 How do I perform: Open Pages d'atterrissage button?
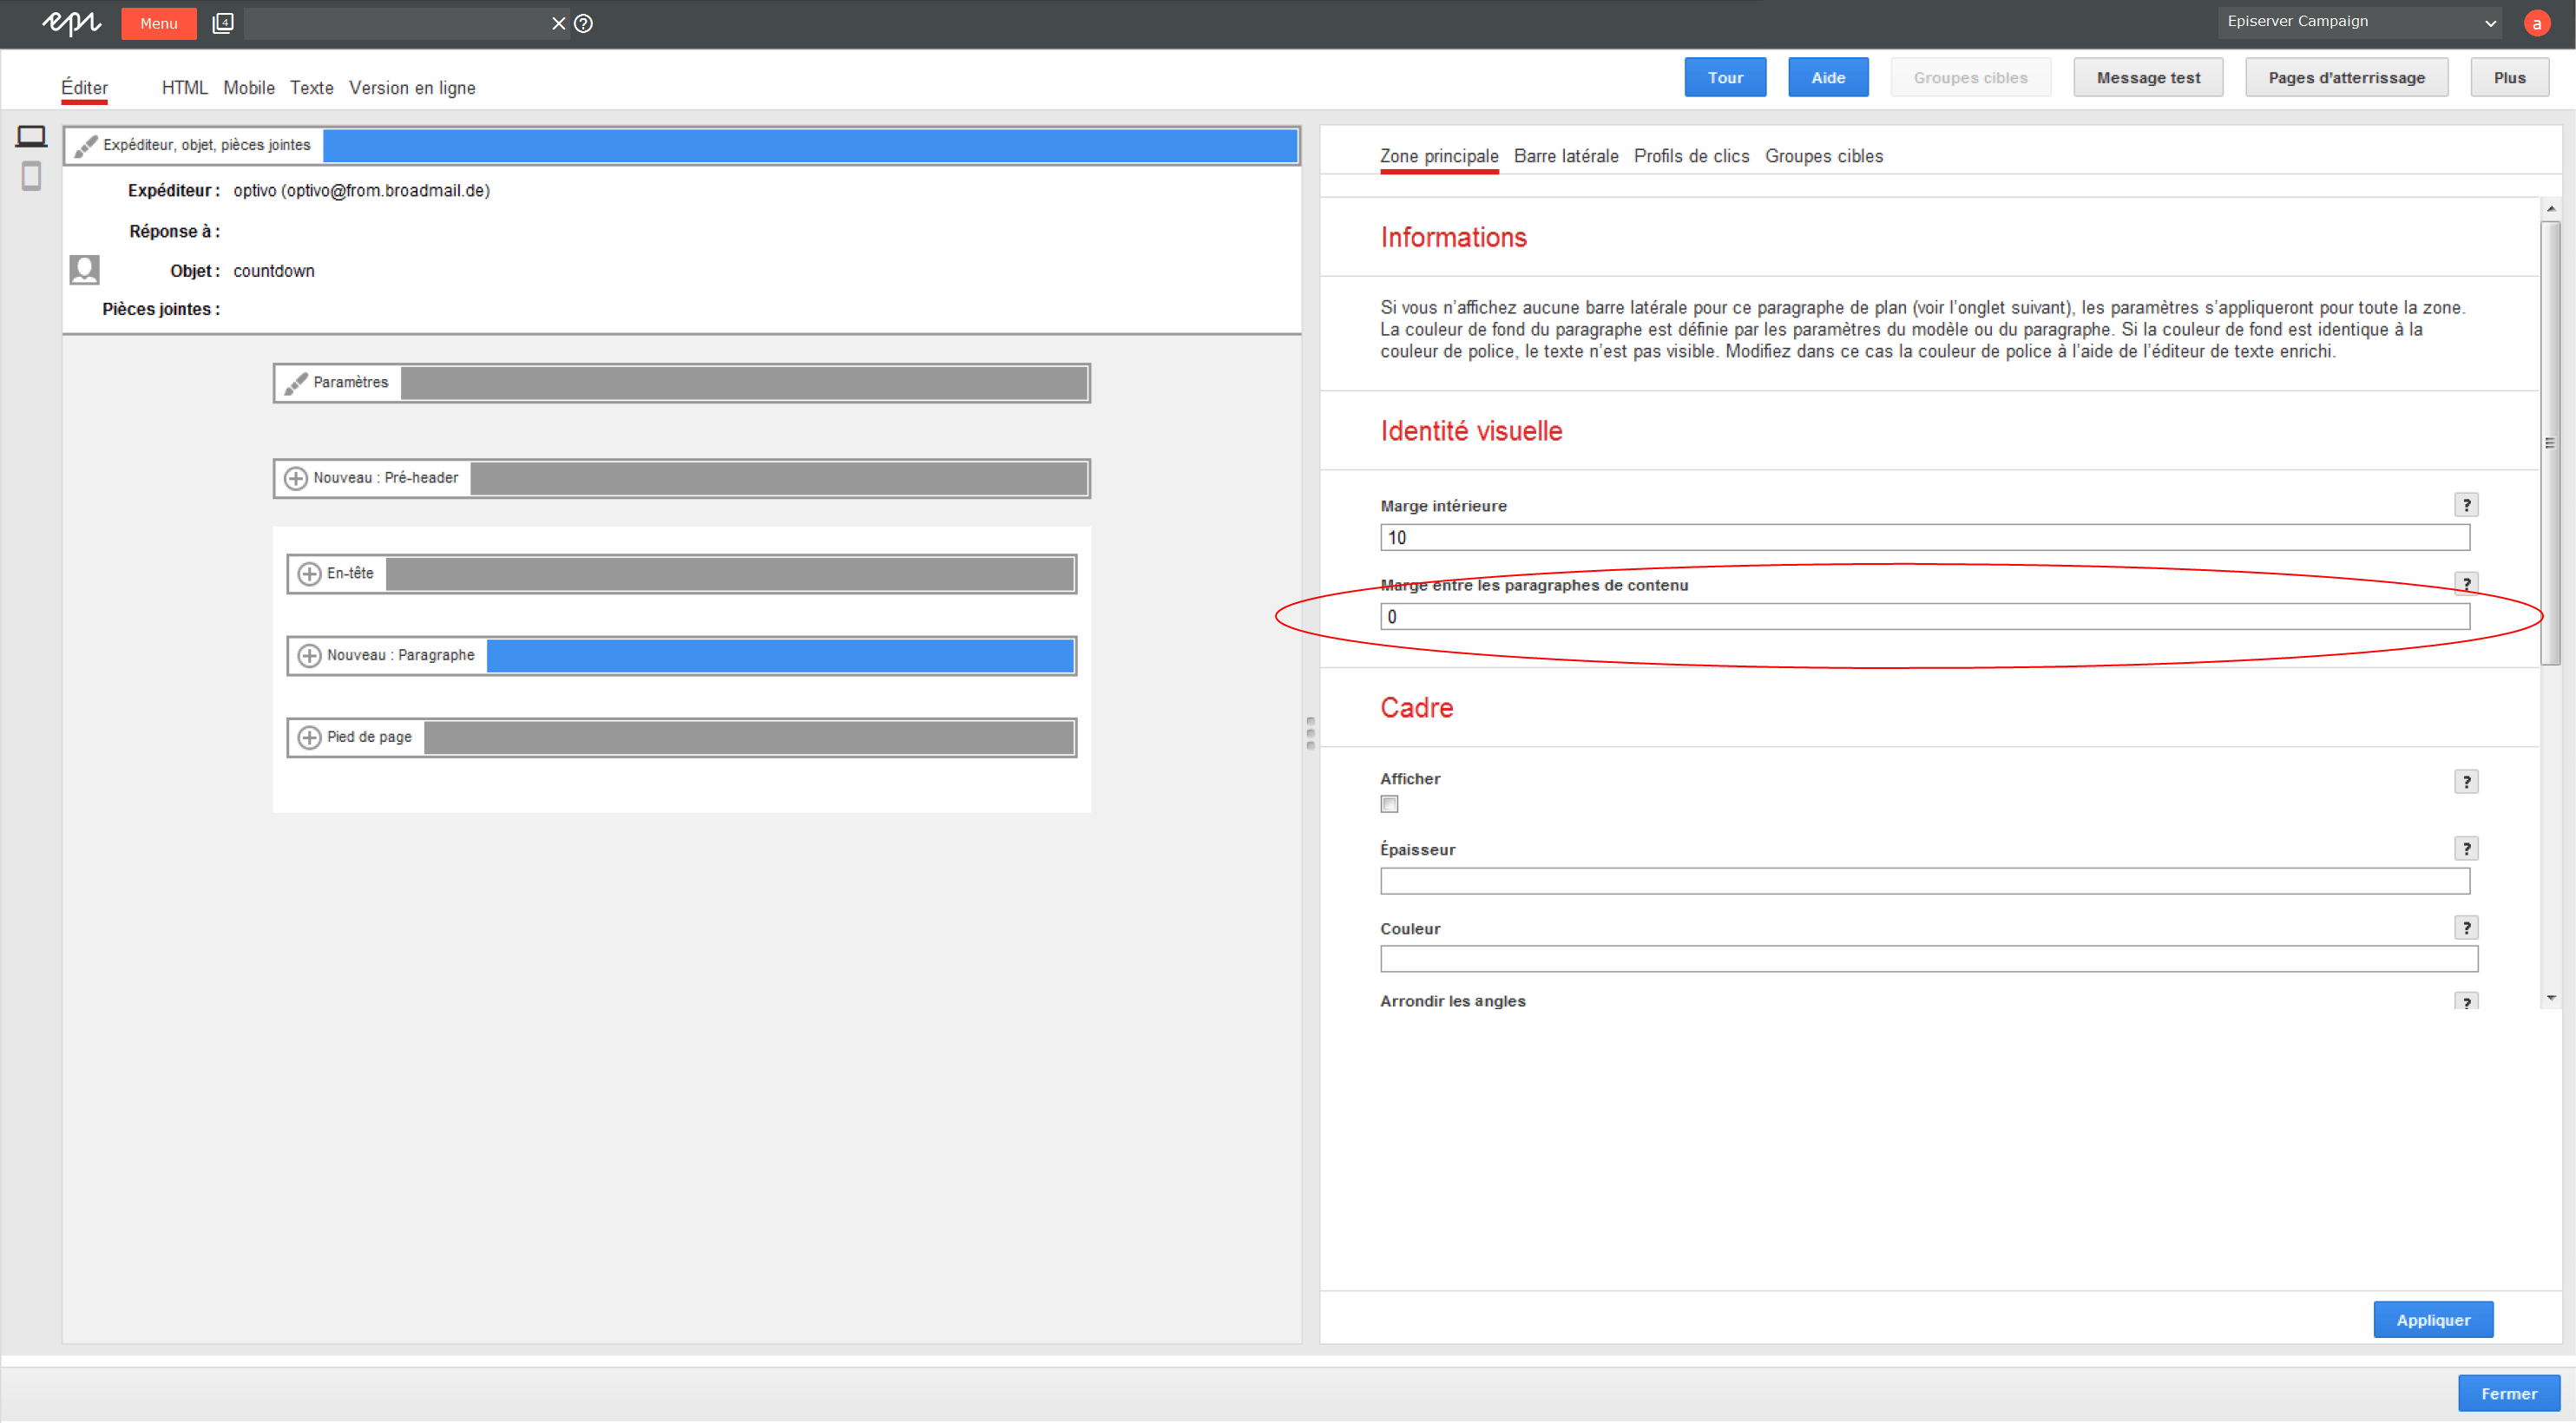(2346, 78)
